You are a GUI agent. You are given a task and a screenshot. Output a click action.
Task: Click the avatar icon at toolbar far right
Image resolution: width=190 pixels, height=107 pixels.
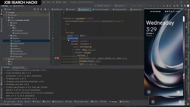pos(188,6)
